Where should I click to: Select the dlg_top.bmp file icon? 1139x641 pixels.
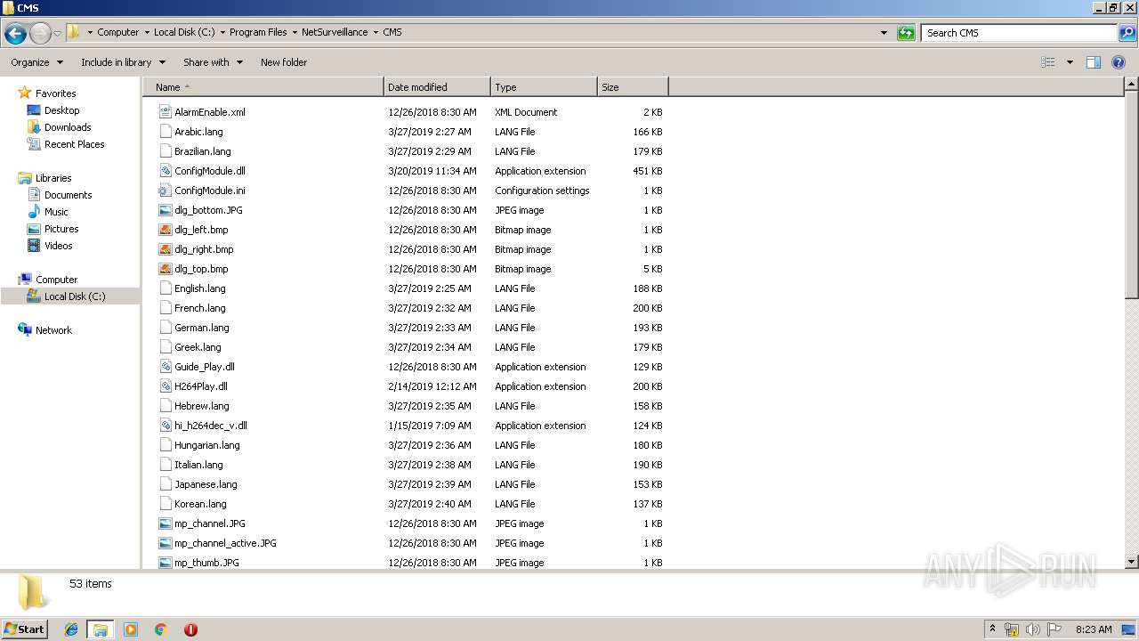165,269
